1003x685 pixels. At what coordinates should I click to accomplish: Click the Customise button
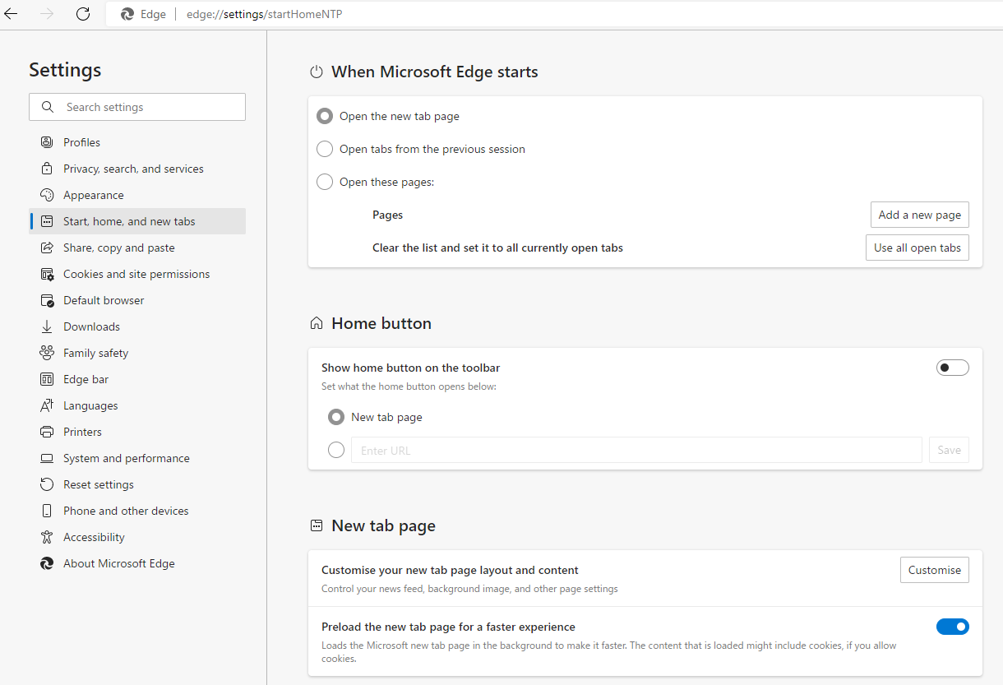click(935, 570)
